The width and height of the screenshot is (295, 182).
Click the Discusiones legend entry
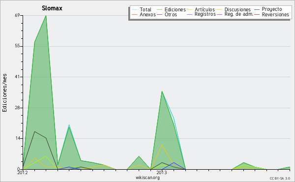tap(237, 9)
